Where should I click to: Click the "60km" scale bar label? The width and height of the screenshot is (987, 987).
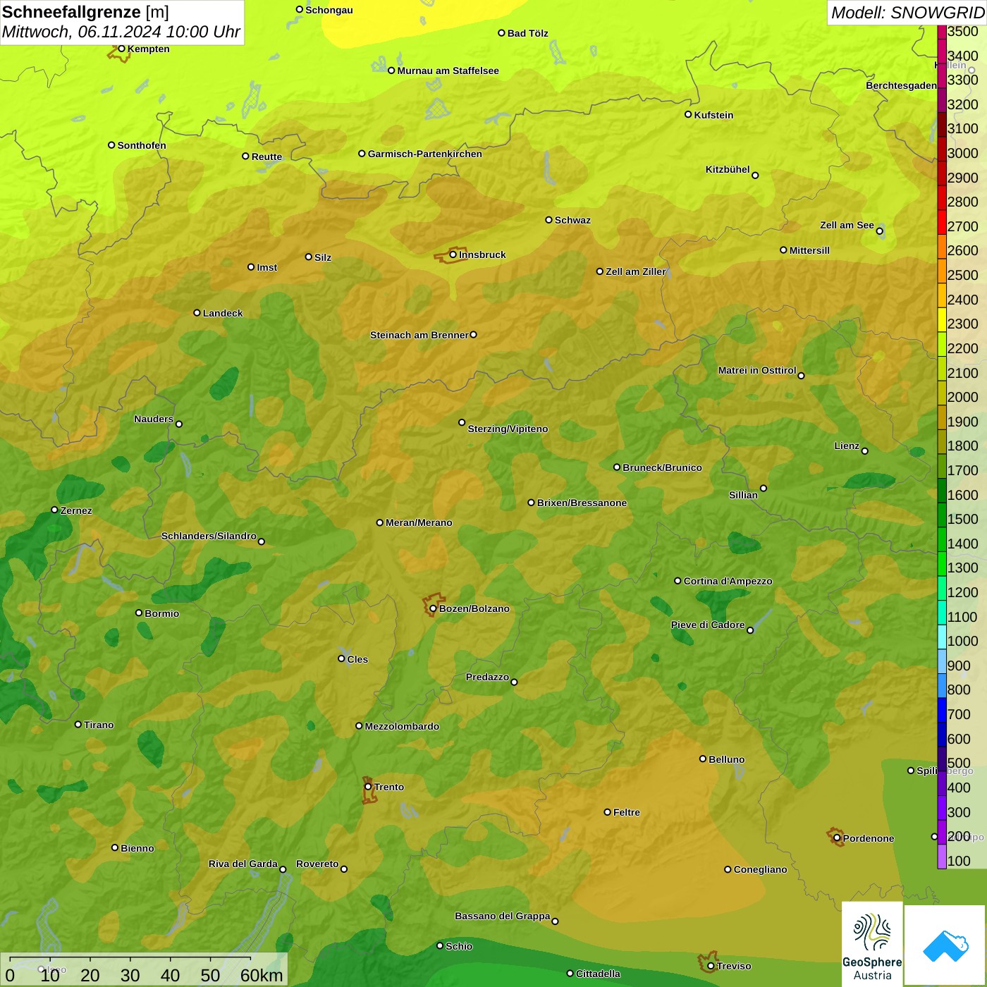[262, 975]
